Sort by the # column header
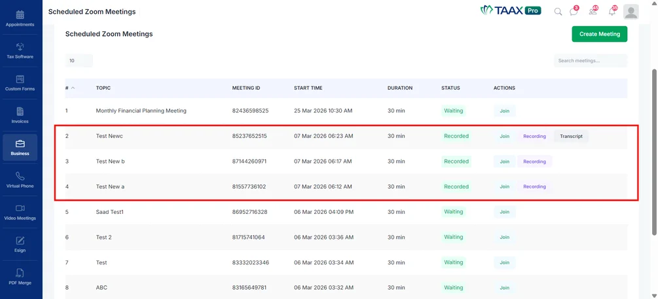658x299 pixels. tap(70, 88)
